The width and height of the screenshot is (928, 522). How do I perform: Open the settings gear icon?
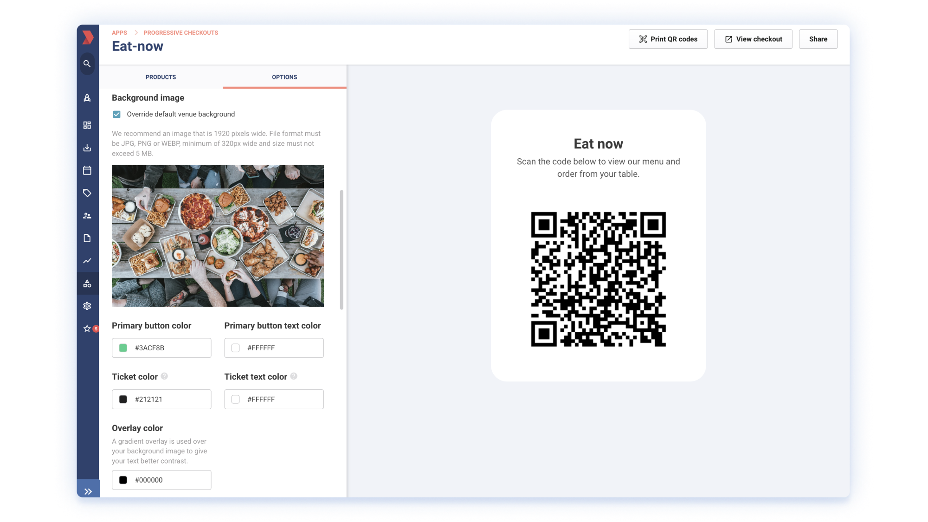pyautogui.click(x=87, y=306)
